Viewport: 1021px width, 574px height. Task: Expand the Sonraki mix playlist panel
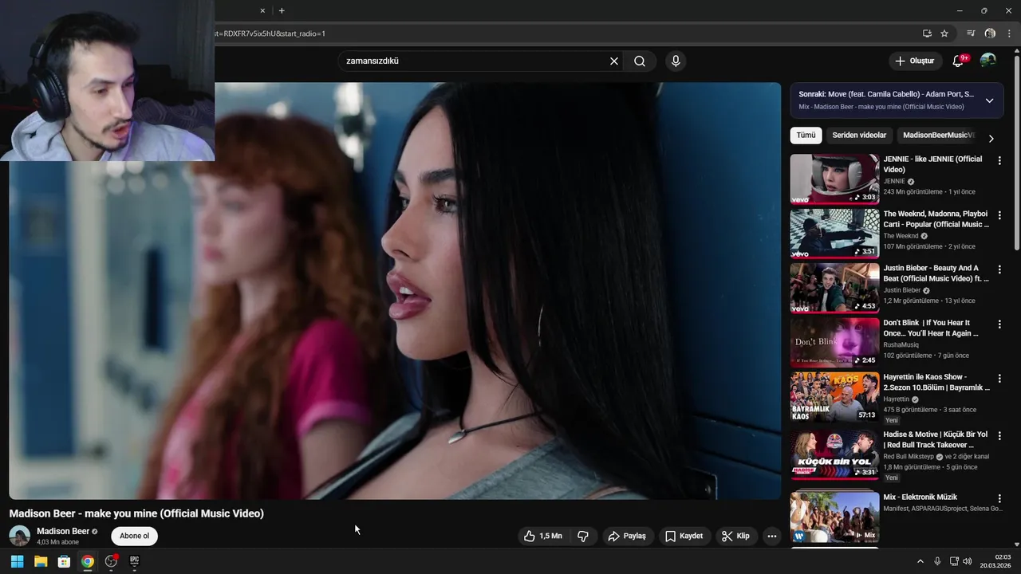(x=989, y=100)
